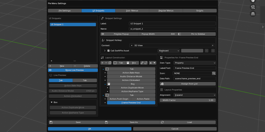This screenshot has width=265, height=132.
Task: Confirm with the OK button
Action: [90, 129]
